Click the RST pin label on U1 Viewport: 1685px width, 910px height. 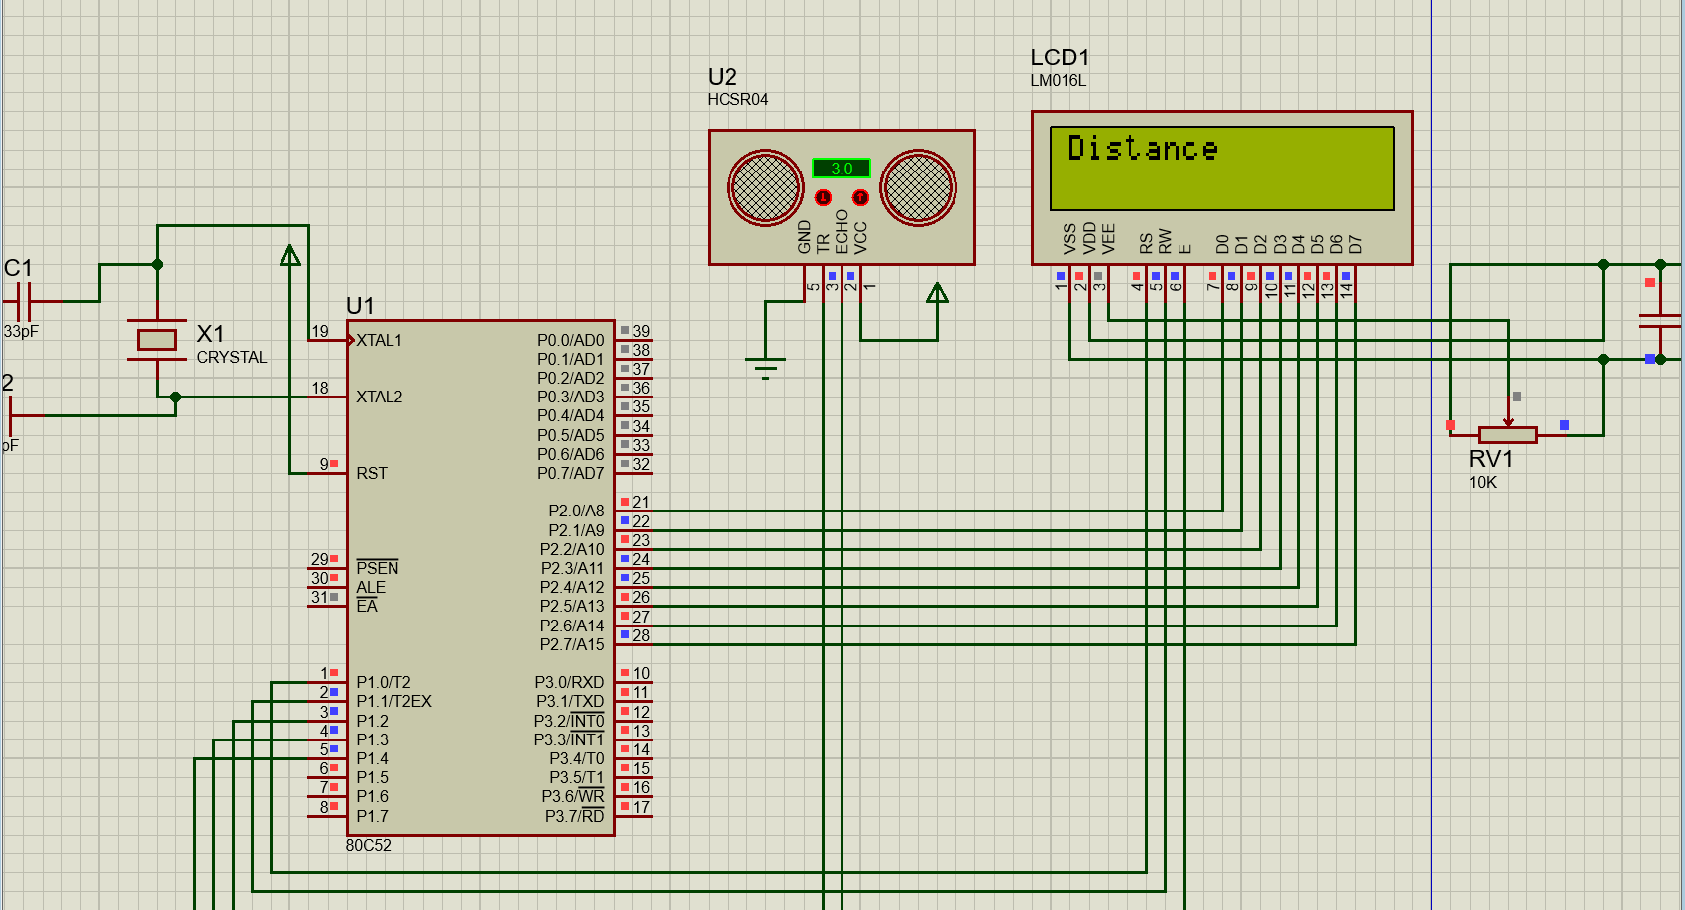372,474
